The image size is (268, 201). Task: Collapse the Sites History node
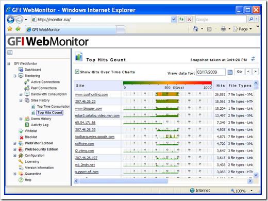pyautogui.click(x=21, y=100)
